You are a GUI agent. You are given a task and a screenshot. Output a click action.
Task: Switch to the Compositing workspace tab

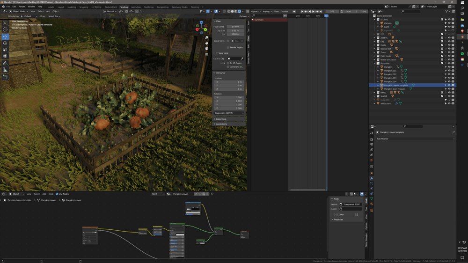tap(163, 7)
